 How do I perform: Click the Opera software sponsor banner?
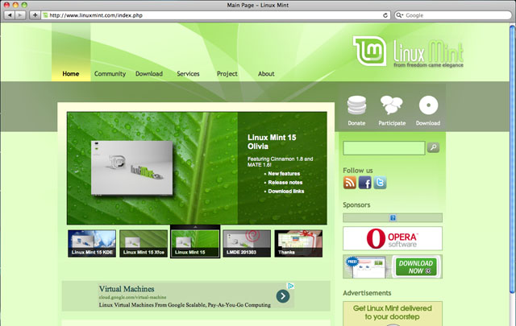[393, 238]
